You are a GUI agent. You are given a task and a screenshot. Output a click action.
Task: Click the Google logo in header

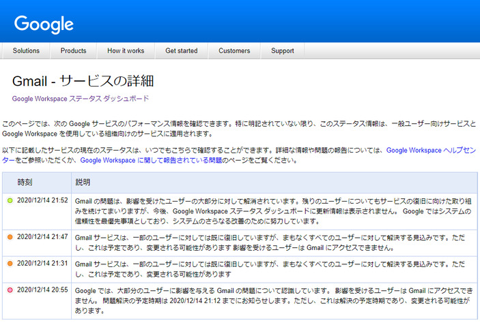pyautogui.click(x=44, y=24)
